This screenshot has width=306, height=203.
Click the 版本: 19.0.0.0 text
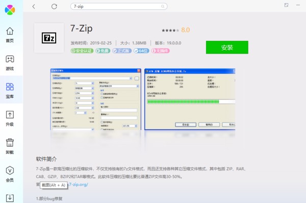tap(168, 43)
